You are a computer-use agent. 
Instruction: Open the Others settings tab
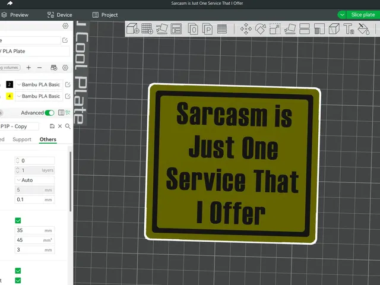tap(48, 140)
